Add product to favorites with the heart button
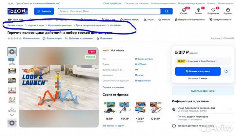The image size is (236, 136). 226,71
